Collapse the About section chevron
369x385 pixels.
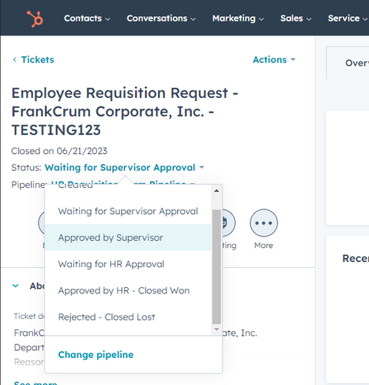click(15, 286)
